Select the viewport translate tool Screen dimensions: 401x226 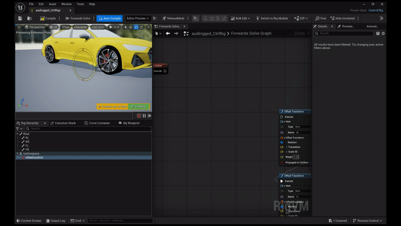click(131, 27)
